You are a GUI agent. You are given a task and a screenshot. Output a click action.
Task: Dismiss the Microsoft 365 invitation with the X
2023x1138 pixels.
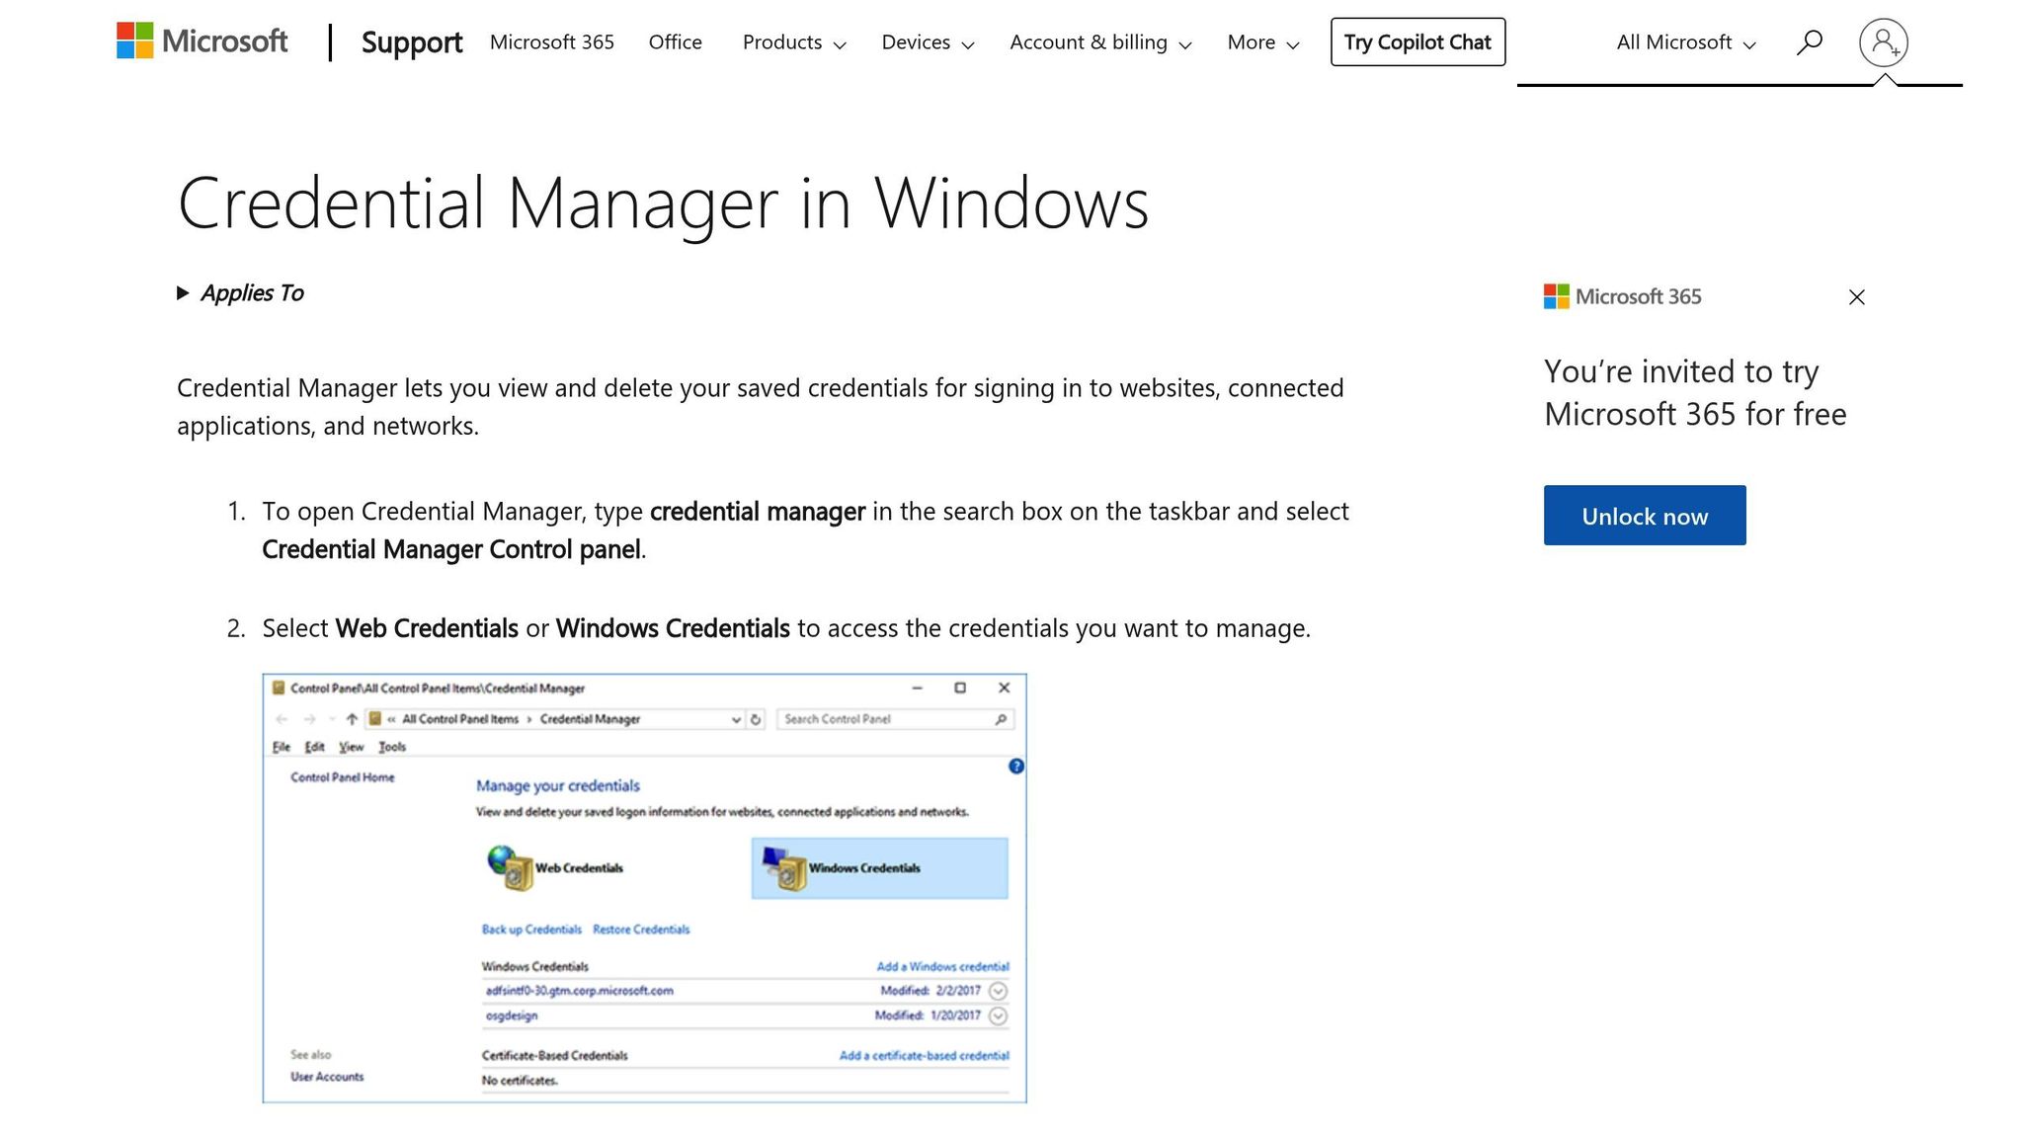point(1857,297)
